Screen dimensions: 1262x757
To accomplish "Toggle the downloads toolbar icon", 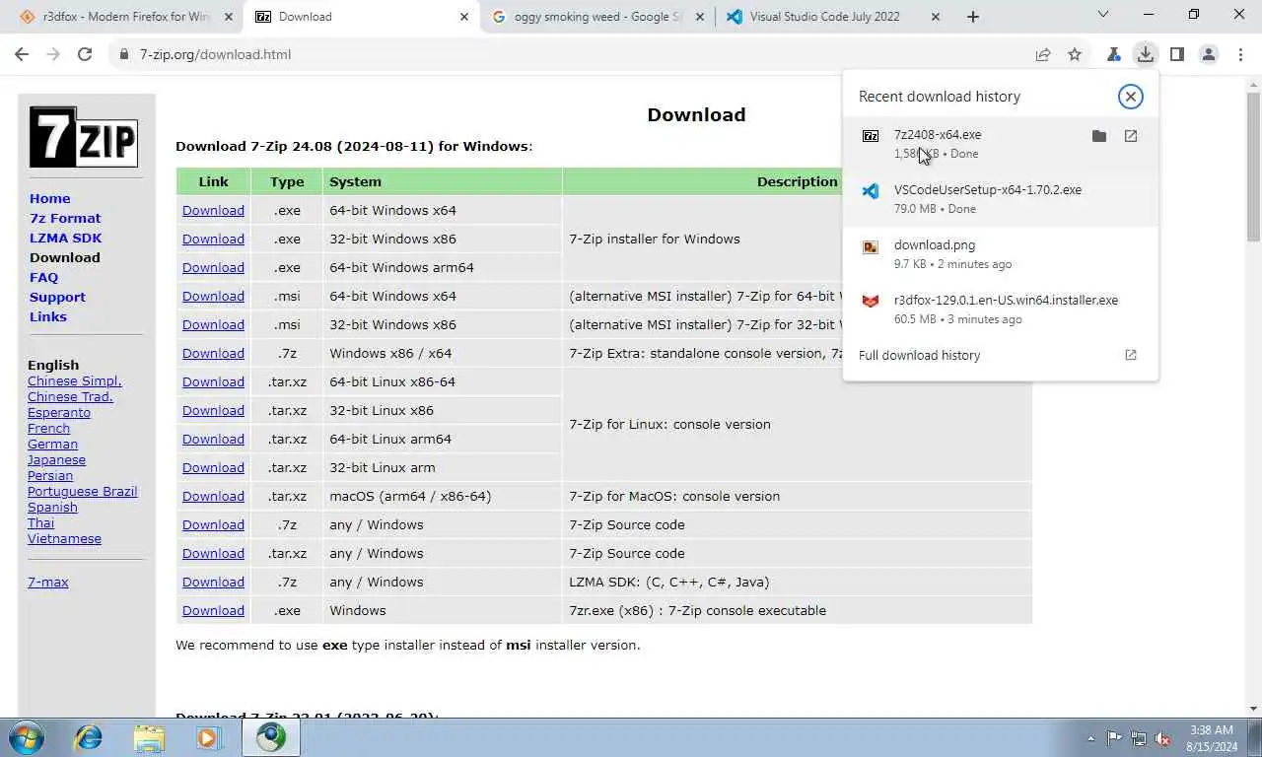I will click(1145, 54).
